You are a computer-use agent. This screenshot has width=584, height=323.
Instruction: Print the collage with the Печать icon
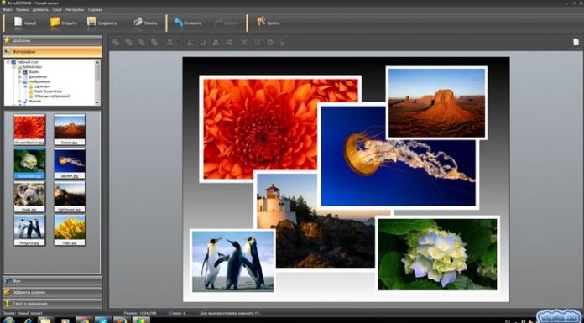(x=138, y=22)
